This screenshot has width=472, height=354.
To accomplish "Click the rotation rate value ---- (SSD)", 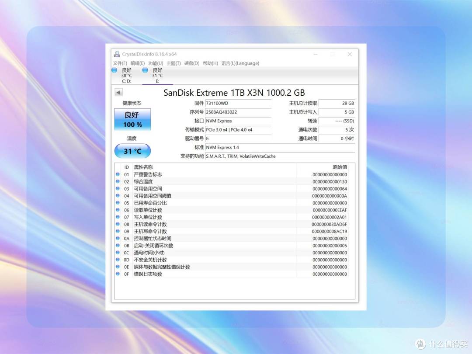I will click(x=337, y=121).
